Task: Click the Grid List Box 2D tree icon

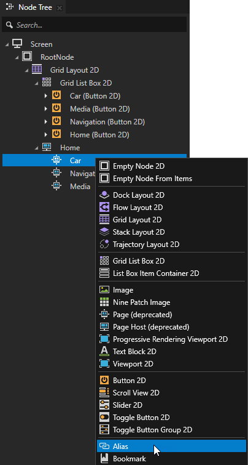Action: [47, 83]
